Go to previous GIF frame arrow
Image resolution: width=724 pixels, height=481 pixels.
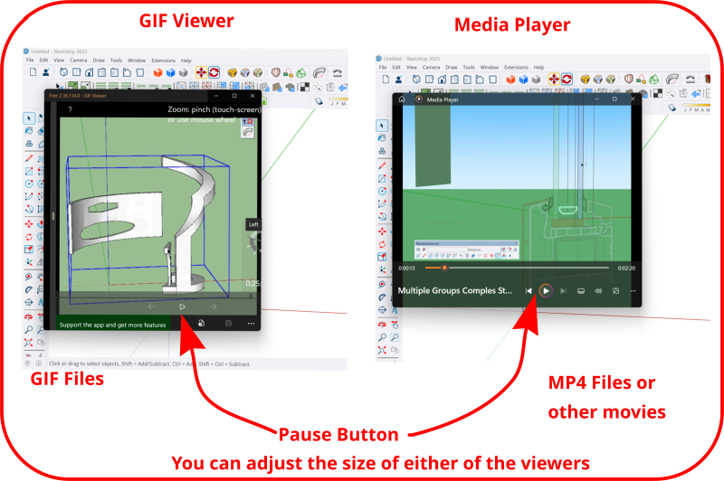(x=151, y=307)
